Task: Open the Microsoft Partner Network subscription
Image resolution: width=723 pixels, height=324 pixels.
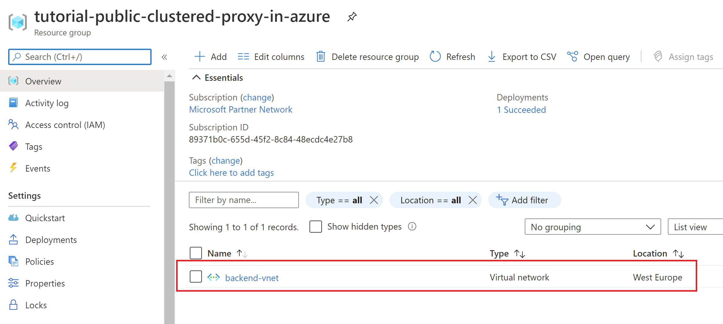Action: 240,109
